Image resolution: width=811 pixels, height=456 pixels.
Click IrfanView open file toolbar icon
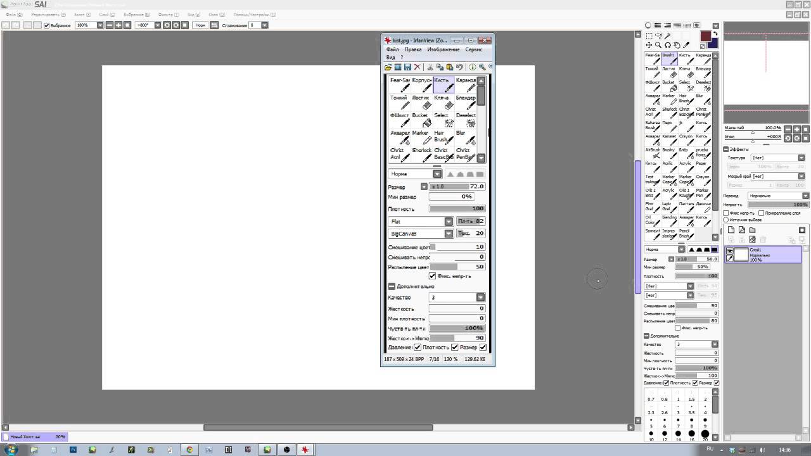[x=388, y=67]
